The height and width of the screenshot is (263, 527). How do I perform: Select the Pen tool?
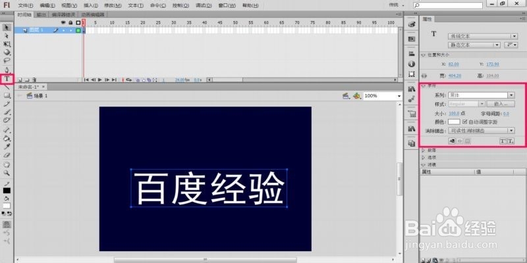pyautogui.click(x=7, y=70)
